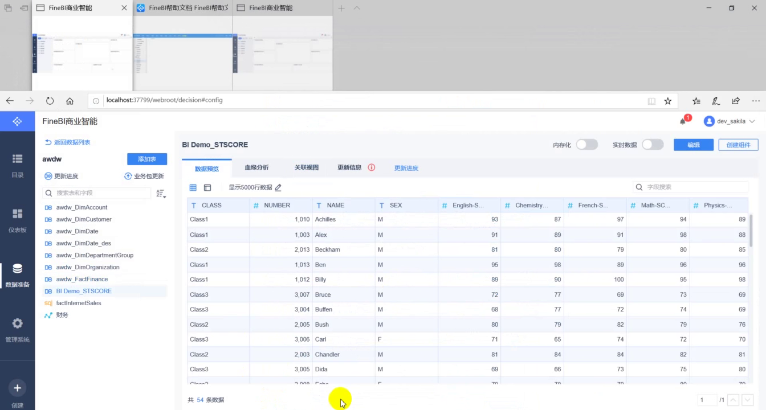766x410 pixels.
Task: Select the awdw_DimCustomer table
Action: [84, 219]
